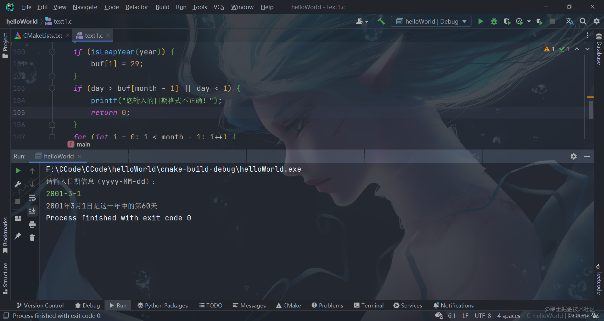Close the text1.c editor tab

tap(108, 36)
